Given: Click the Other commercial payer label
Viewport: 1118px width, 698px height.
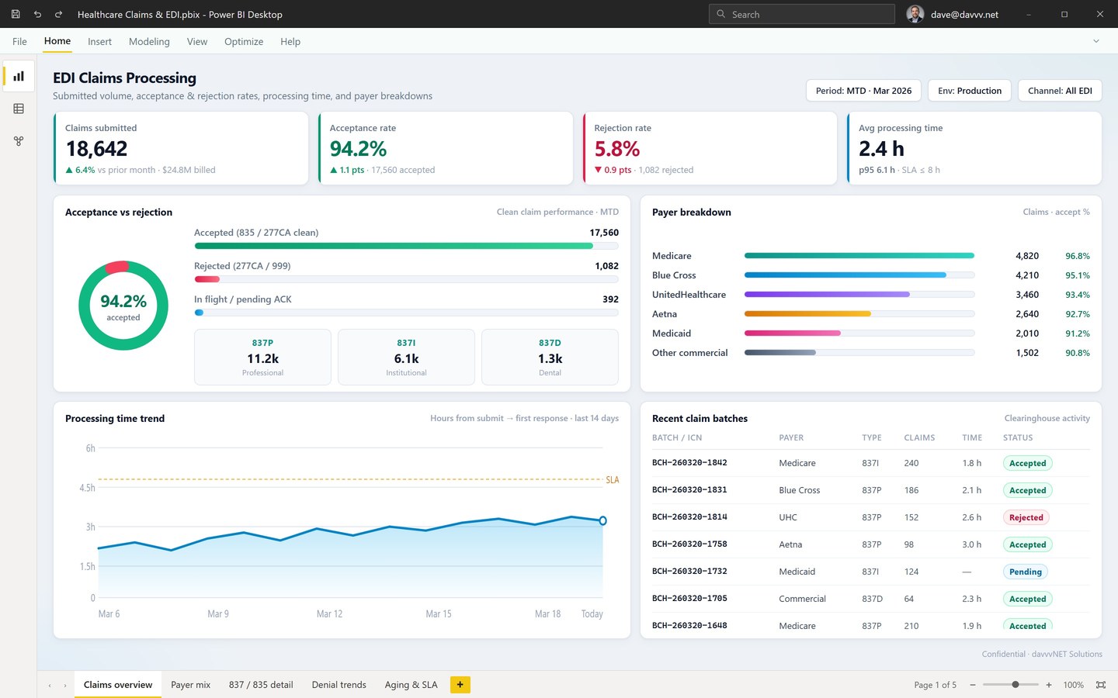Looking at the screenshot, I should [689, 353].
